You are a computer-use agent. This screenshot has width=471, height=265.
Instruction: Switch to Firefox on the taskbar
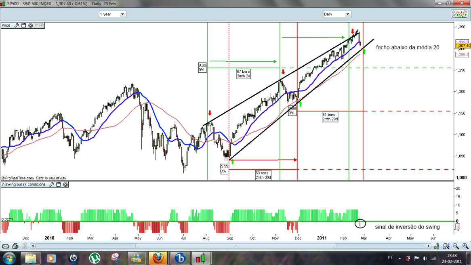(158, 259)
